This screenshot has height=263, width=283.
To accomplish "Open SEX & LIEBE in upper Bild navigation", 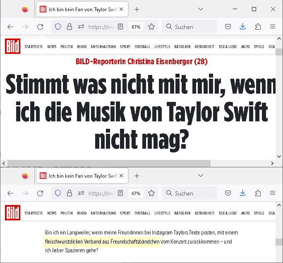I will point(228,47).
